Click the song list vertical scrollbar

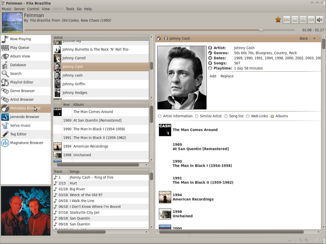tap(151, 176)
